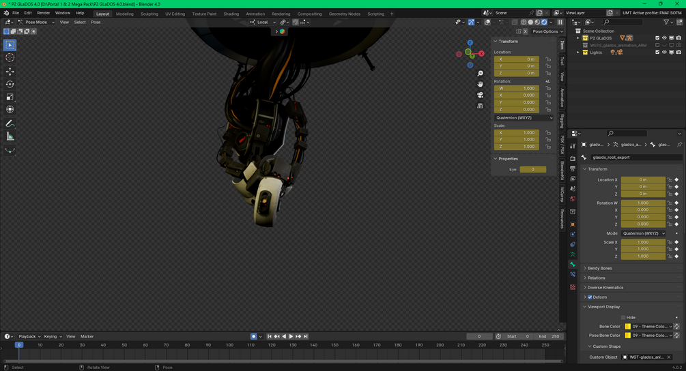The width and height of the screenshot is (686, 371).
Task: Disable Lights collection in renders camera icon
Action: 678,53
